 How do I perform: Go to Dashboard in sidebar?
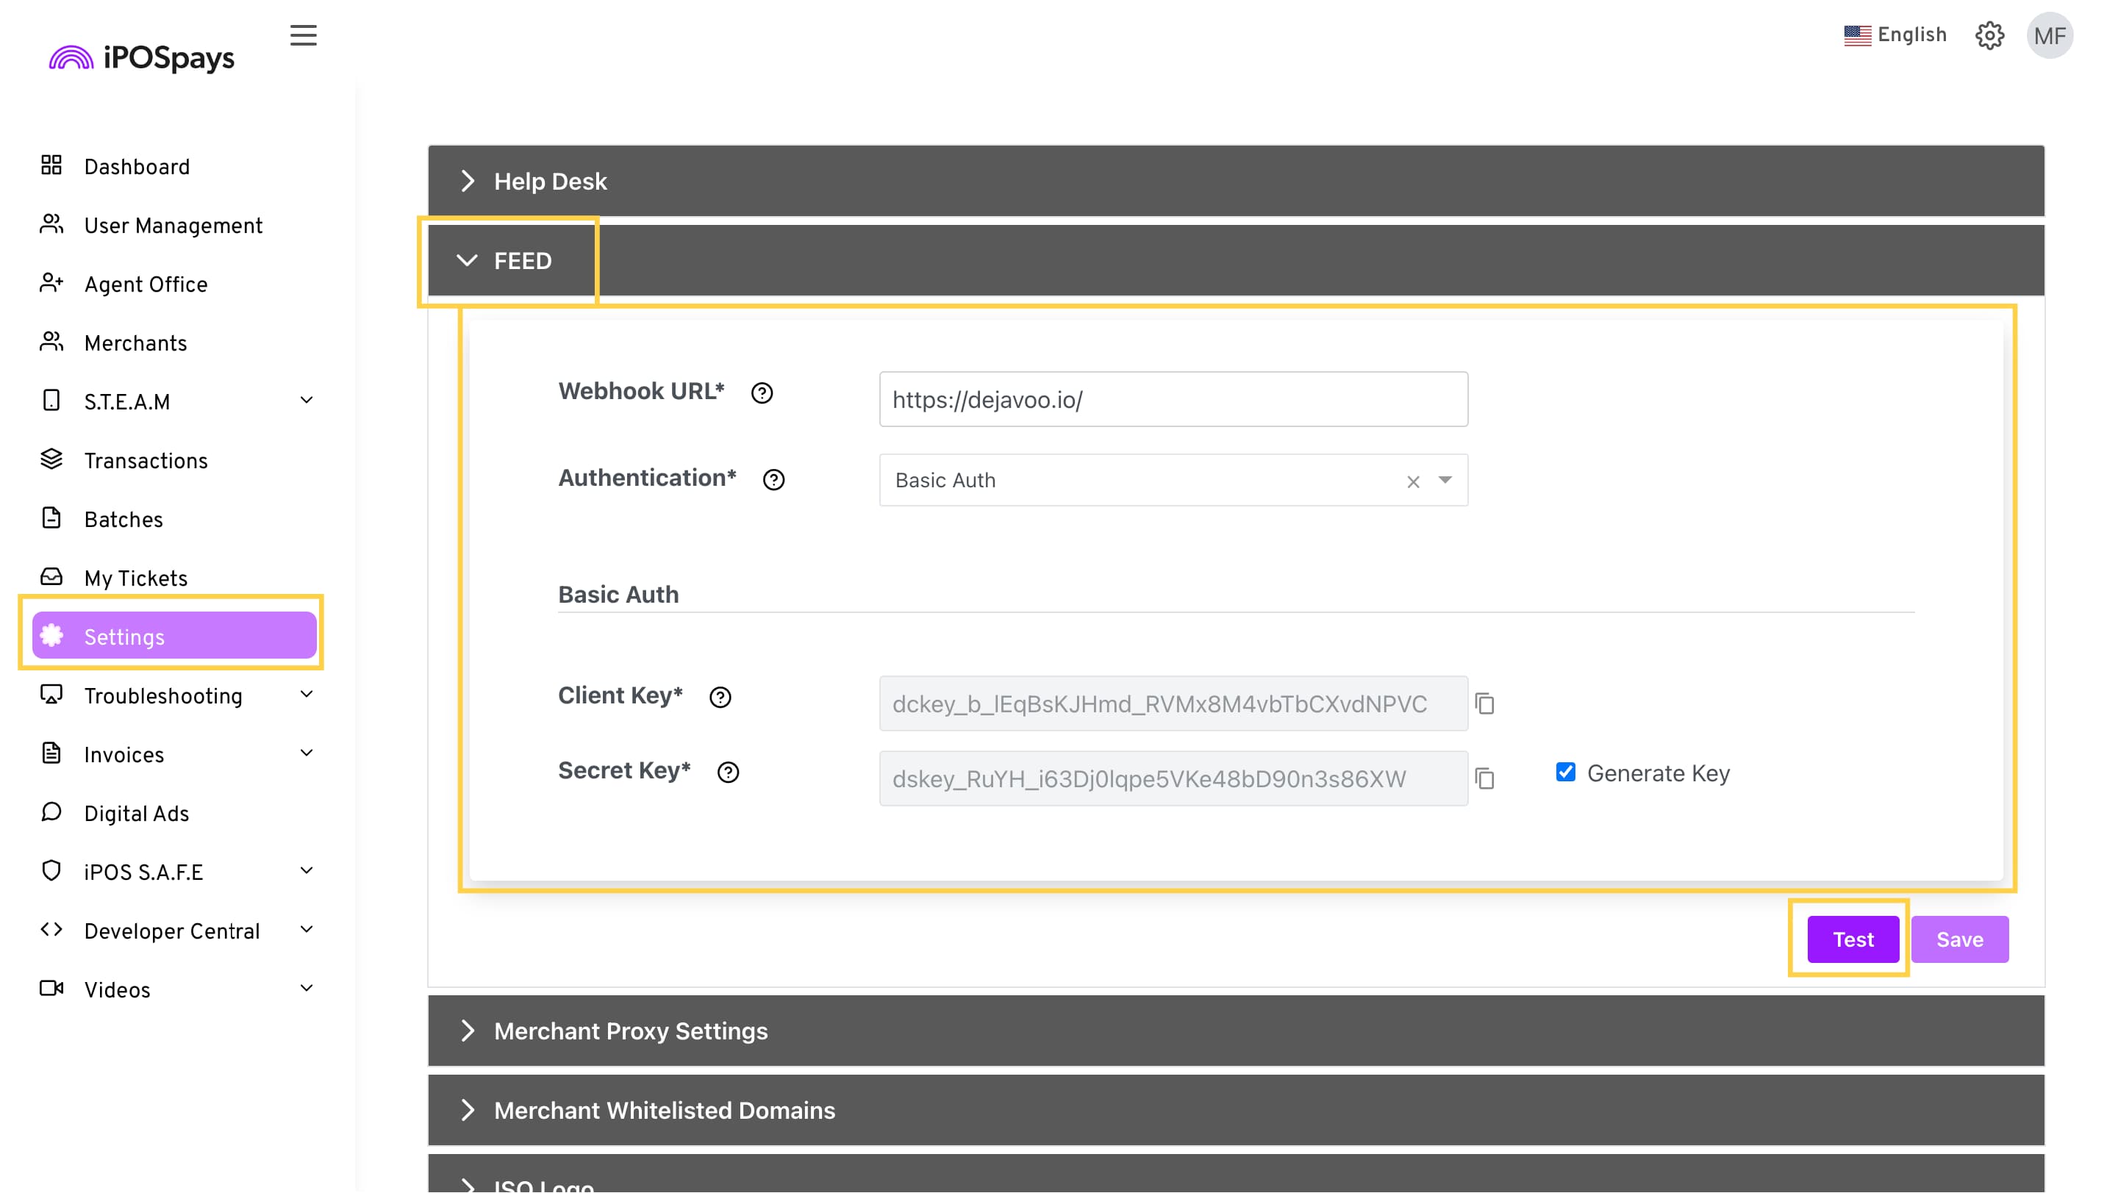tap(137, 167)
